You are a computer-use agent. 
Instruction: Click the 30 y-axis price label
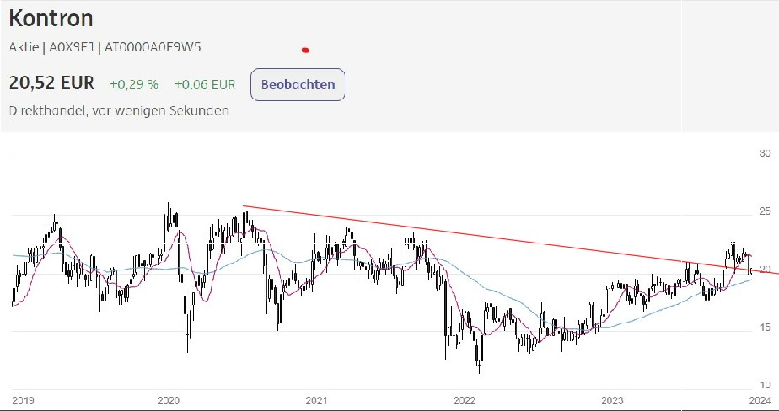(x=766, y=153)
